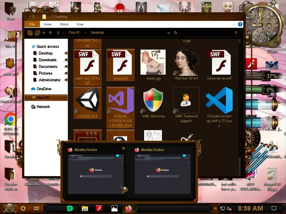This screenshot has width=286, height=214.
Task: Open the sushi-cat_324.swf file
Action: pos(87,67)
